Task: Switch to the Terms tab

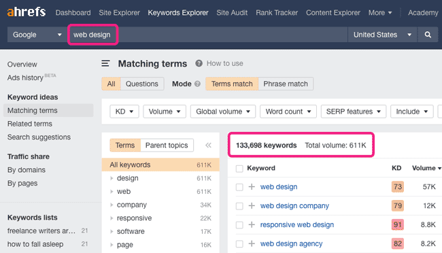Action: click(x=125, y=146)
